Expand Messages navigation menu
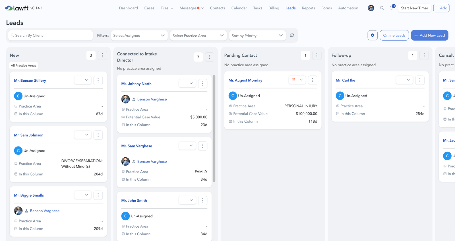Screen dimensions: 455x241 tap(192, 8)
